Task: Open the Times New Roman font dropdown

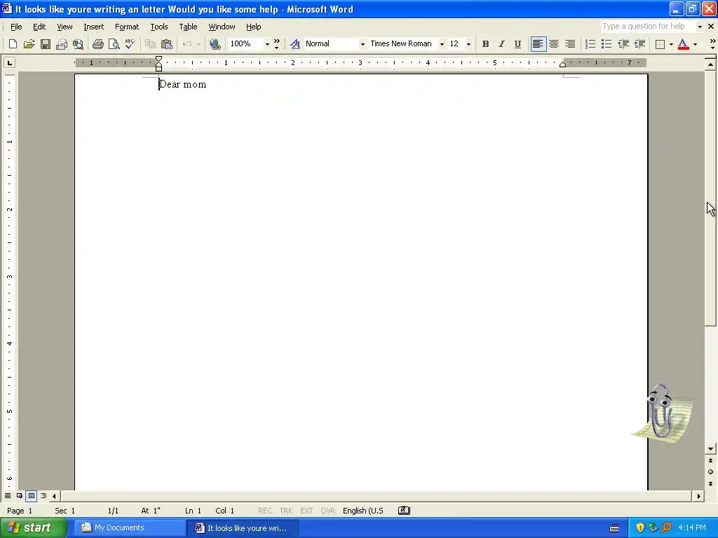Action: pyautogui.click(x=442, y=44)
